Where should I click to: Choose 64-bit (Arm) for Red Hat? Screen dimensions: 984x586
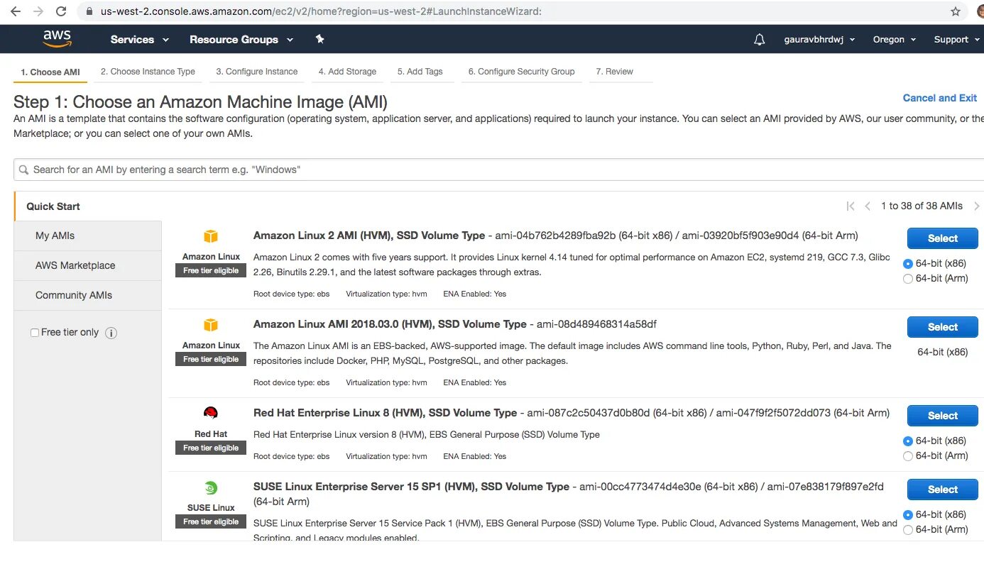[x=907, y=456]
